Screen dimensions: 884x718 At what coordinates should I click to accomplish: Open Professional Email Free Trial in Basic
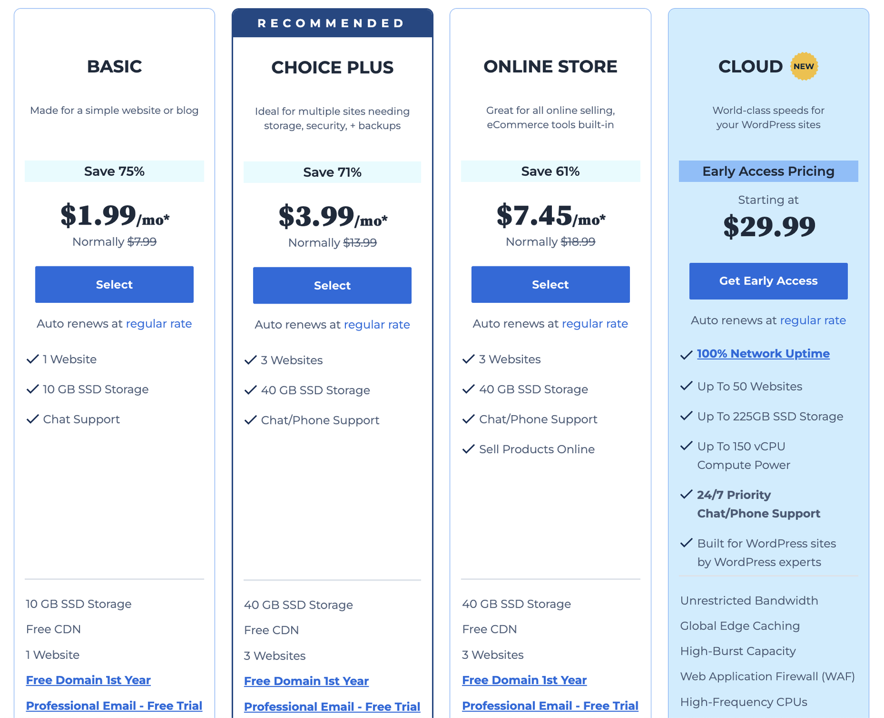coord(114,706)
